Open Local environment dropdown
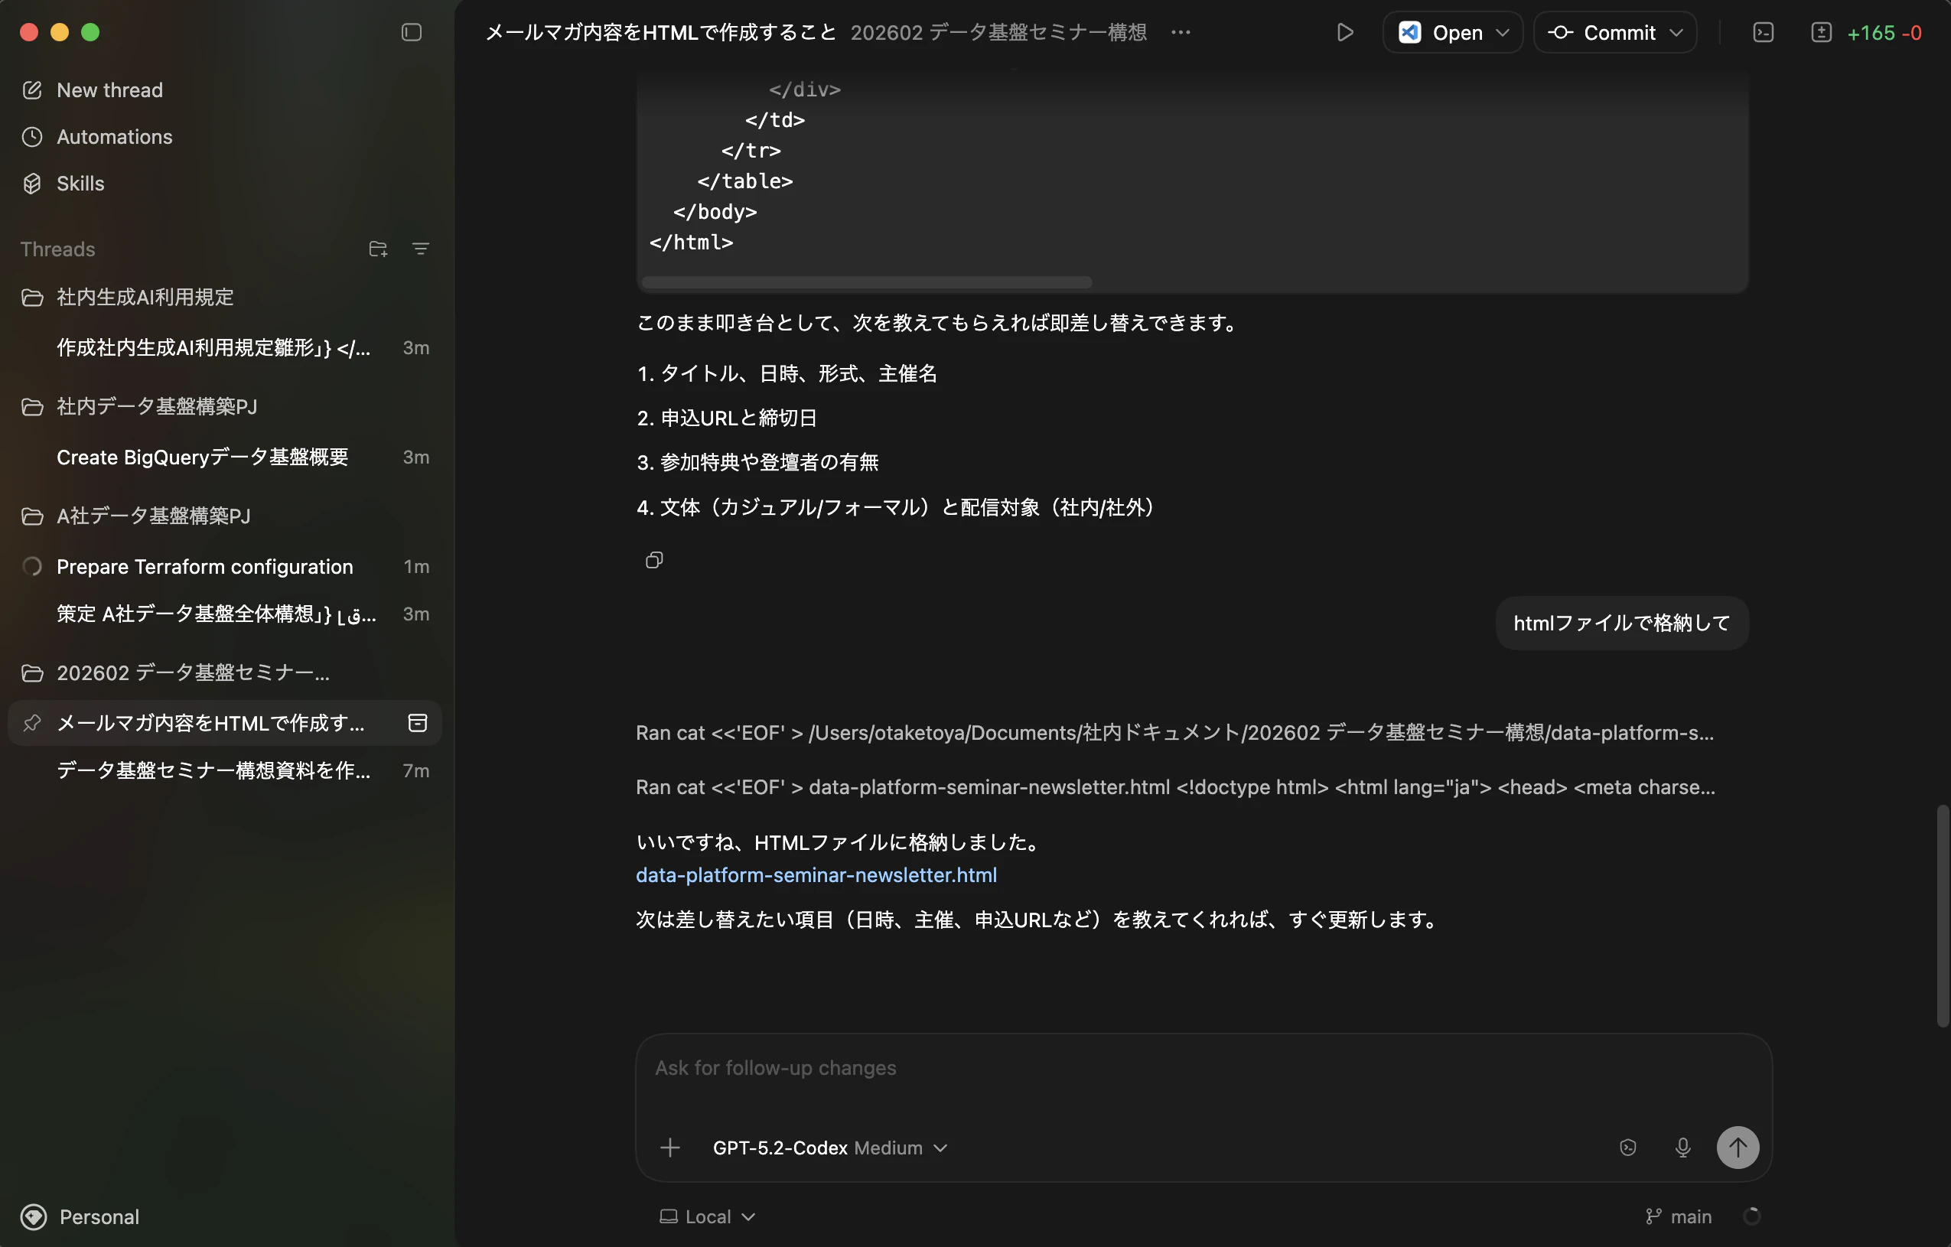 click(707, 1216)
